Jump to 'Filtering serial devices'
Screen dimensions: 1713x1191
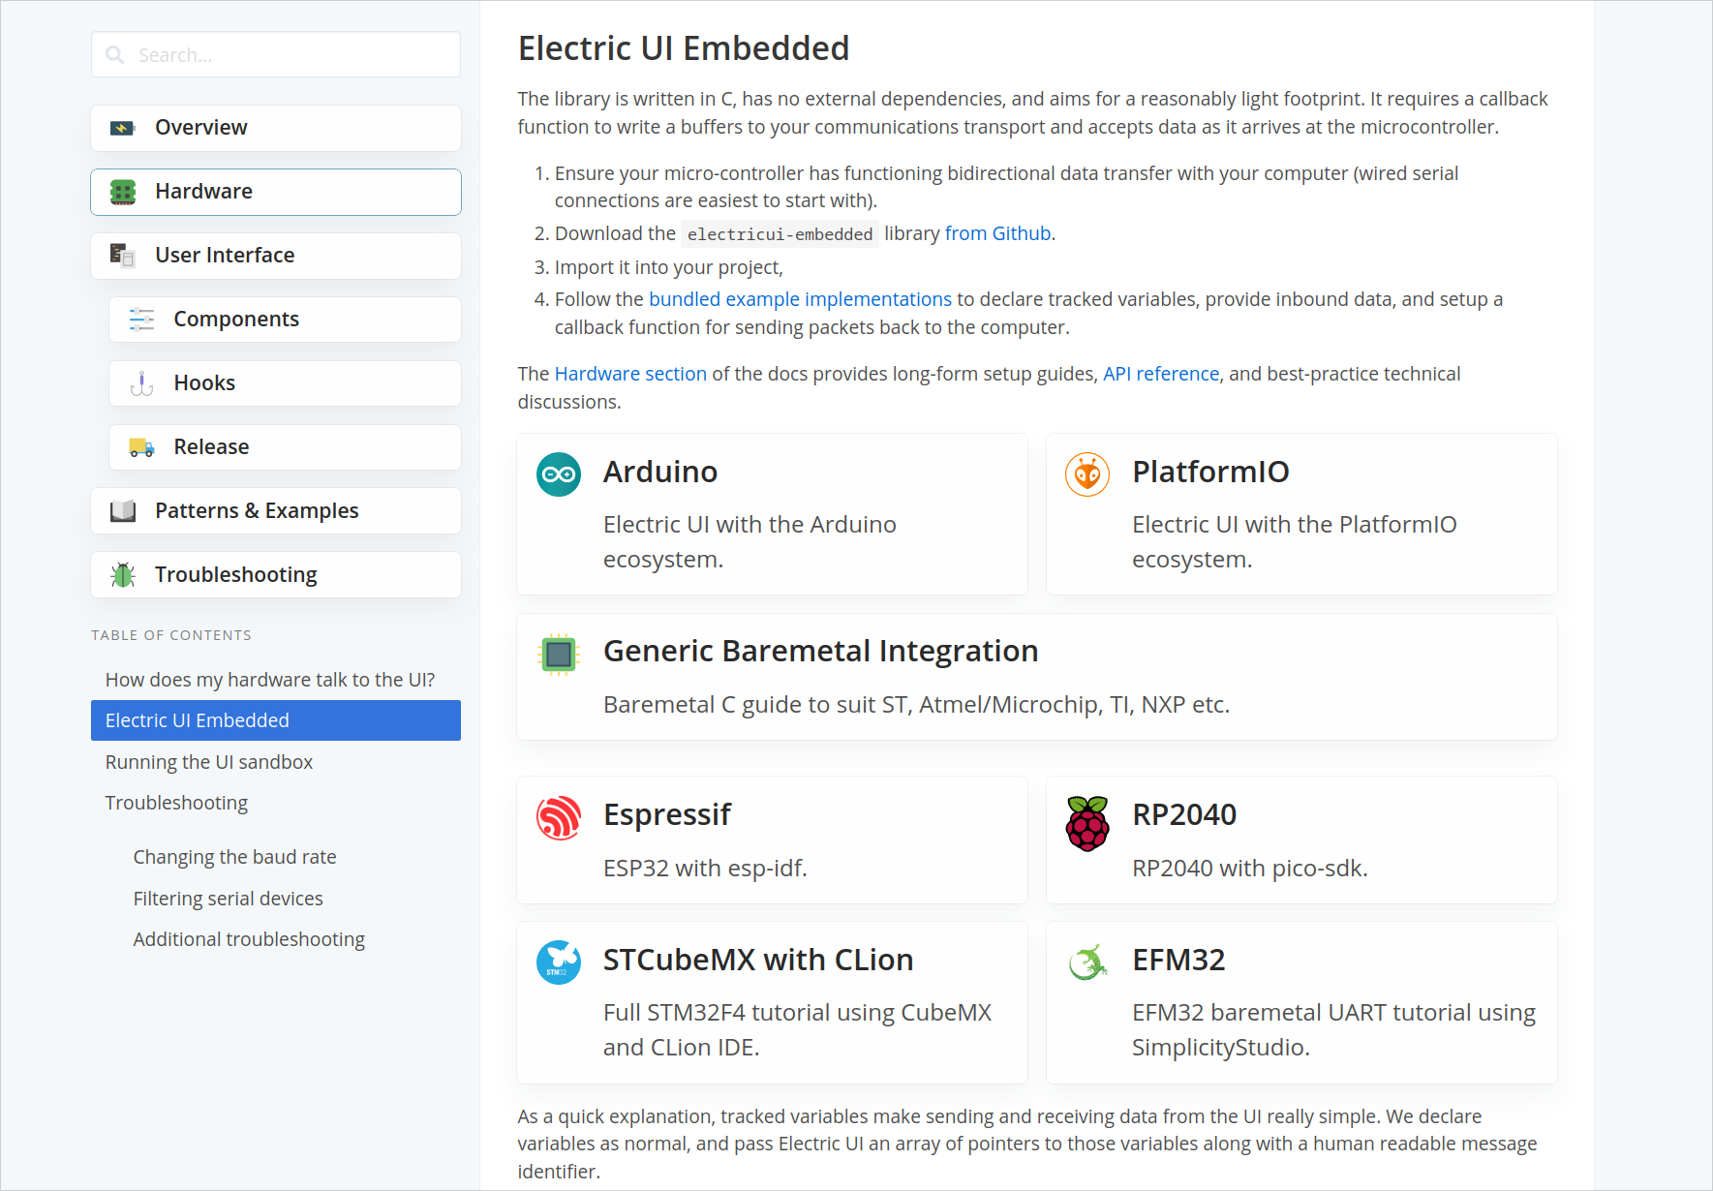(x=228, y=899)
